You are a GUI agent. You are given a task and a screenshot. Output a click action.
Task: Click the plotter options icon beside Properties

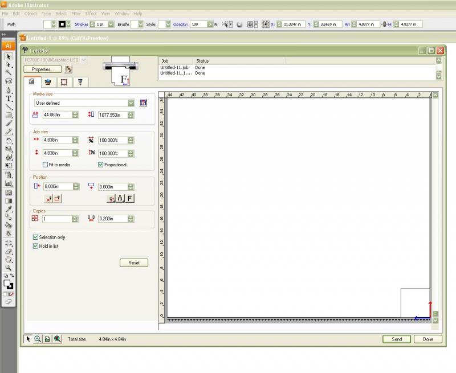click(x=68, y=69)
